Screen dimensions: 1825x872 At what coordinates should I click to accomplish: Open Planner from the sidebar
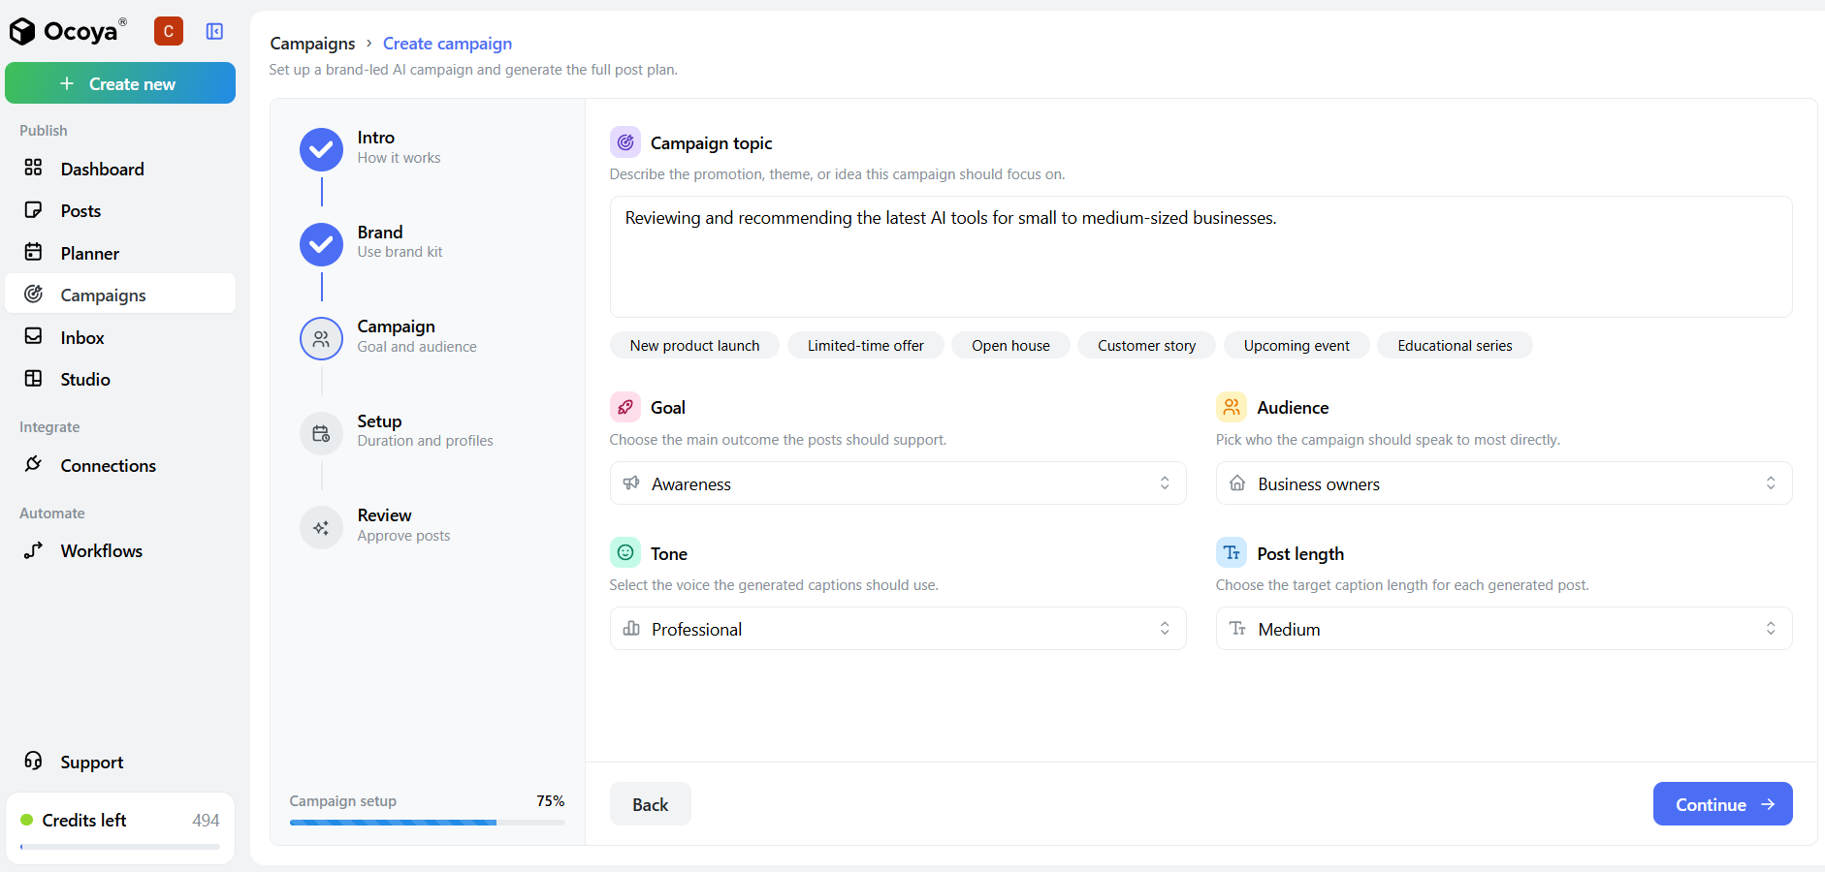[x=120, y=253]
